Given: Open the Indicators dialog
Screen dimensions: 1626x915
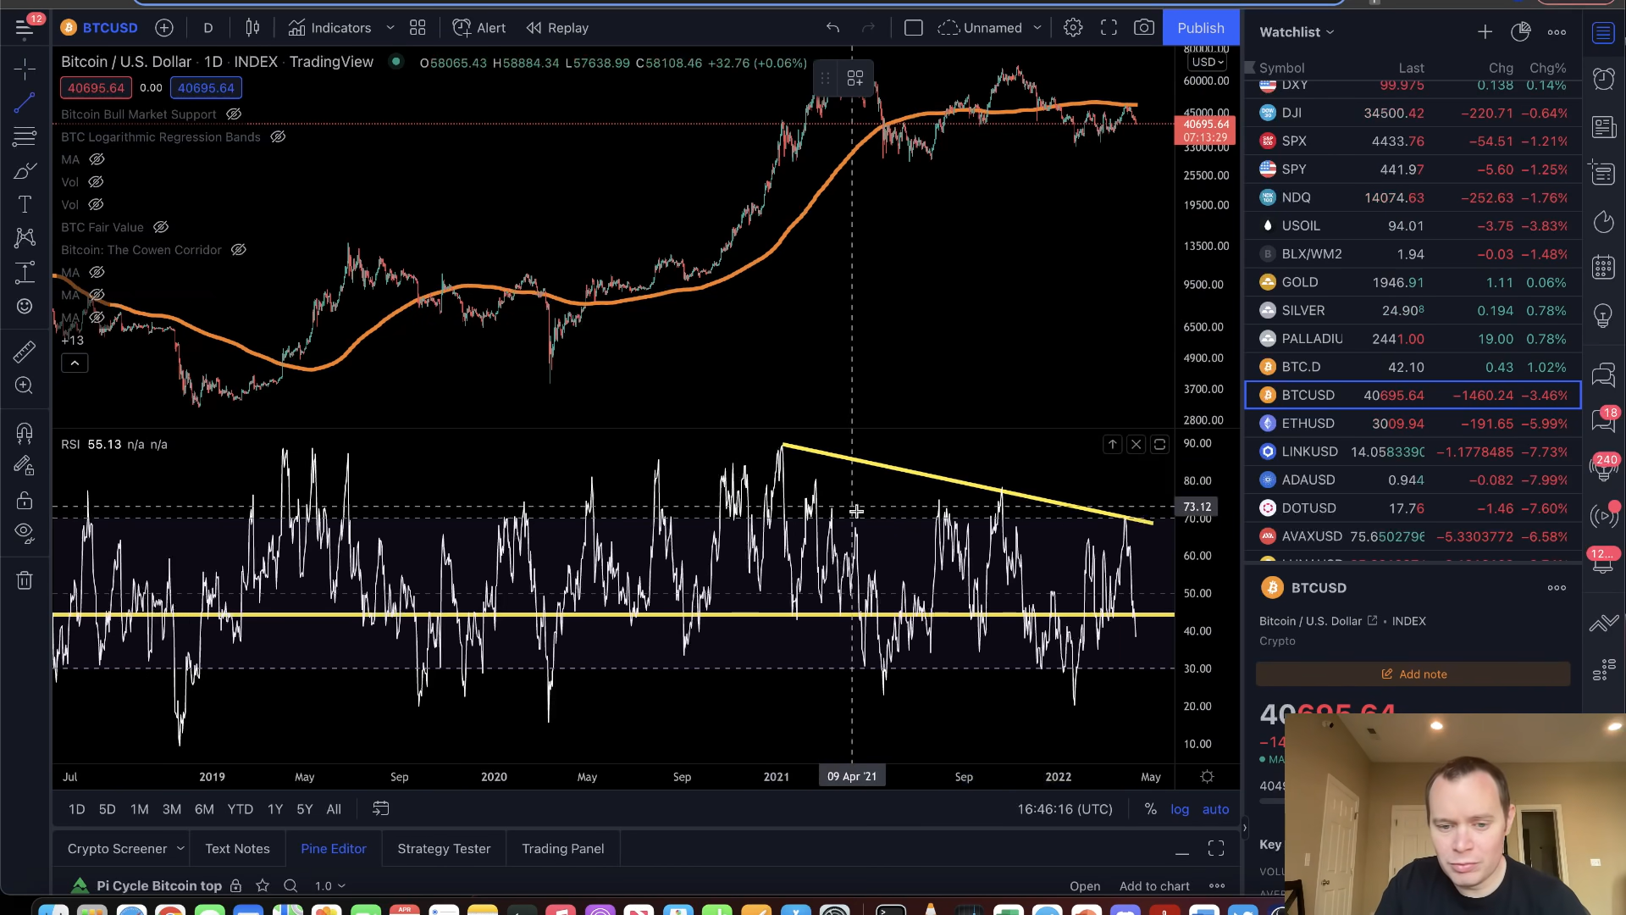Looking at the screenshot, I should pos(329,28).
